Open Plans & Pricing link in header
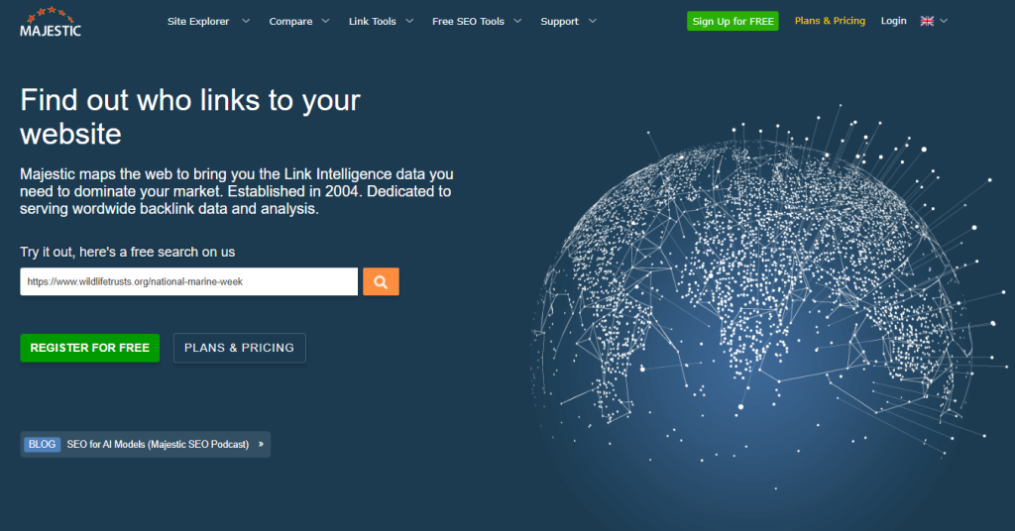Viewport: 1015px width, 531px height. 830,21
